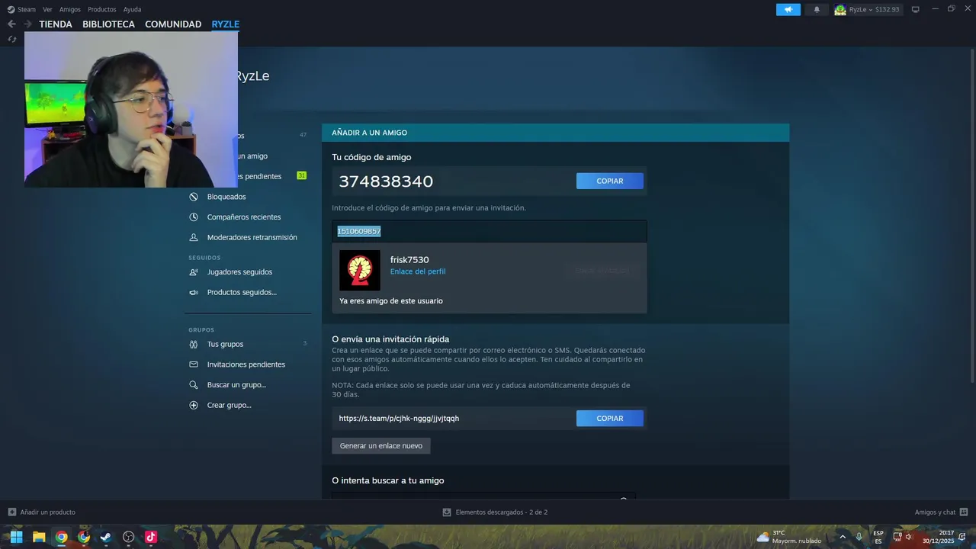Click the Crear grupo plus icon
Screen dimensions: 976x549
click(194, 405)
